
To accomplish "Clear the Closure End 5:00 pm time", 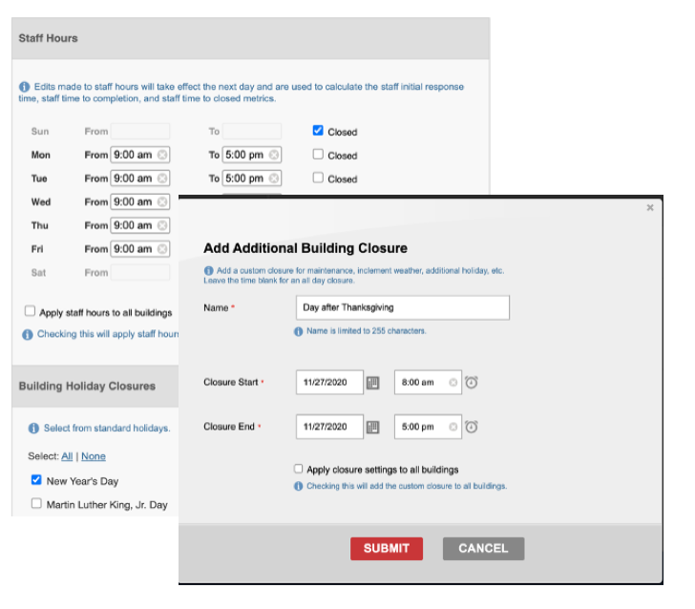I will 453,427.
